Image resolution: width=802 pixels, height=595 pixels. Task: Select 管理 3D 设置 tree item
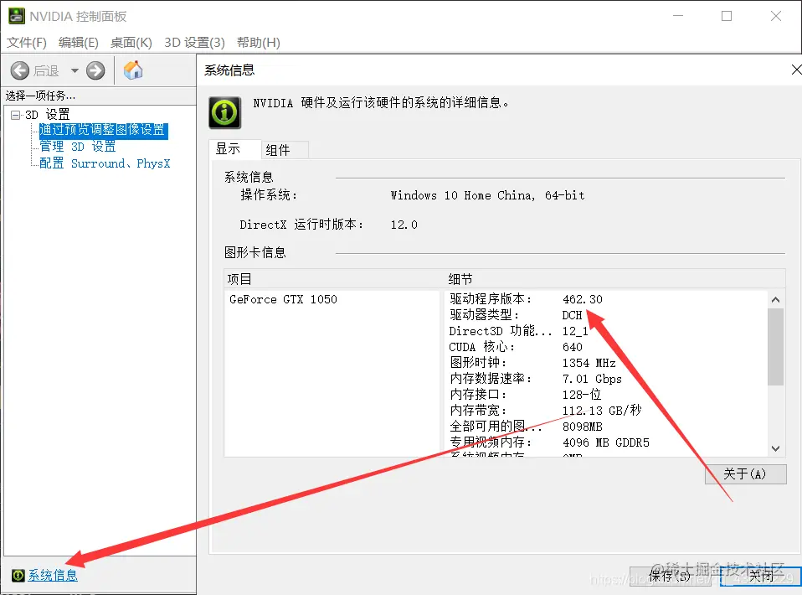click(78, 147)
